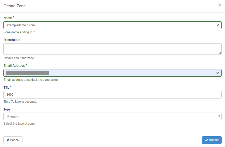Click green checkmark in Name field
225x147 pixels.
218,25
